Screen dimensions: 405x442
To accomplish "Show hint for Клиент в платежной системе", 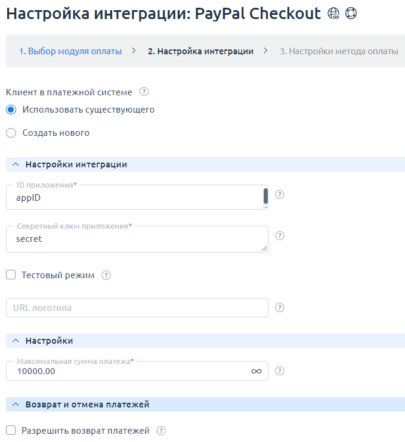I will click(x=143, y=92).
